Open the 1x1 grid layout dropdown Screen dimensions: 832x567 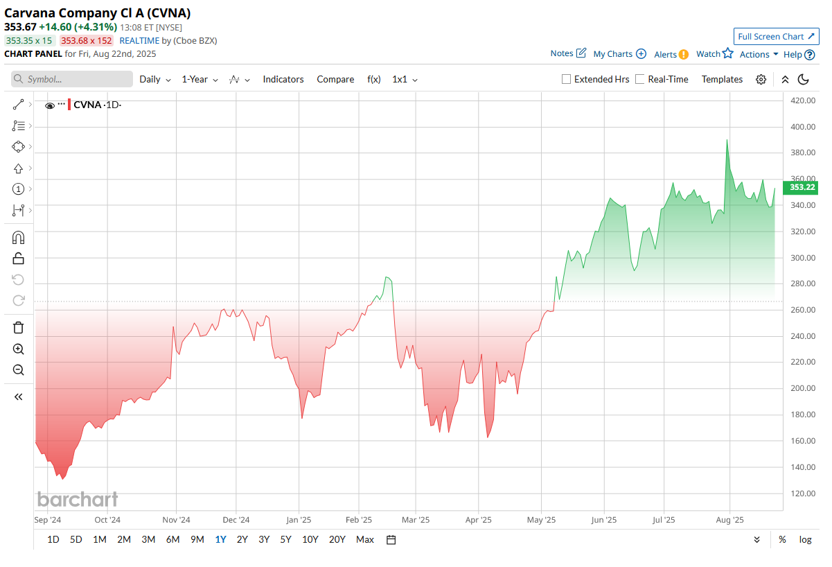click(405, 80)
